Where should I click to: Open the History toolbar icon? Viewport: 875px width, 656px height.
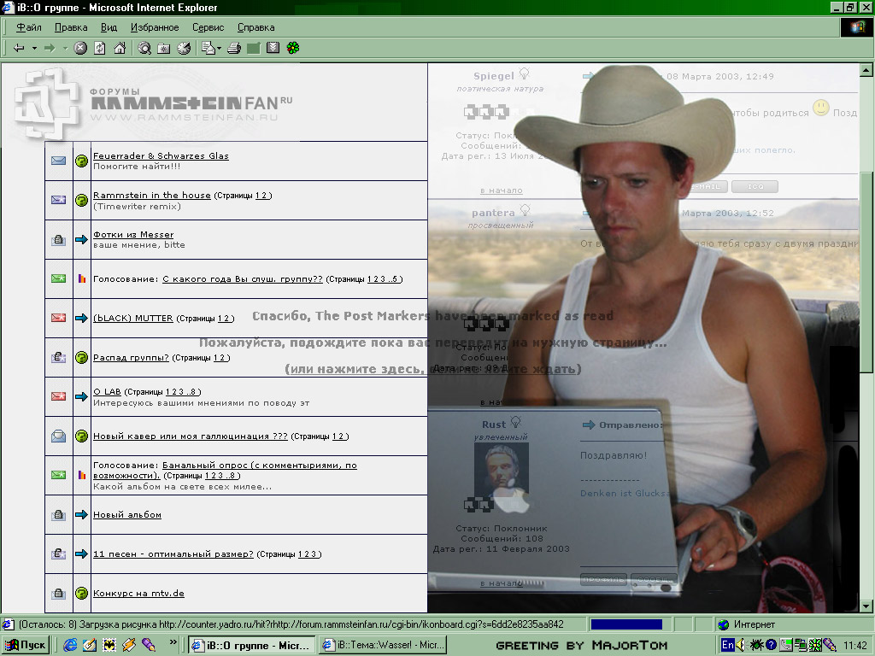(x=184, y=48)
